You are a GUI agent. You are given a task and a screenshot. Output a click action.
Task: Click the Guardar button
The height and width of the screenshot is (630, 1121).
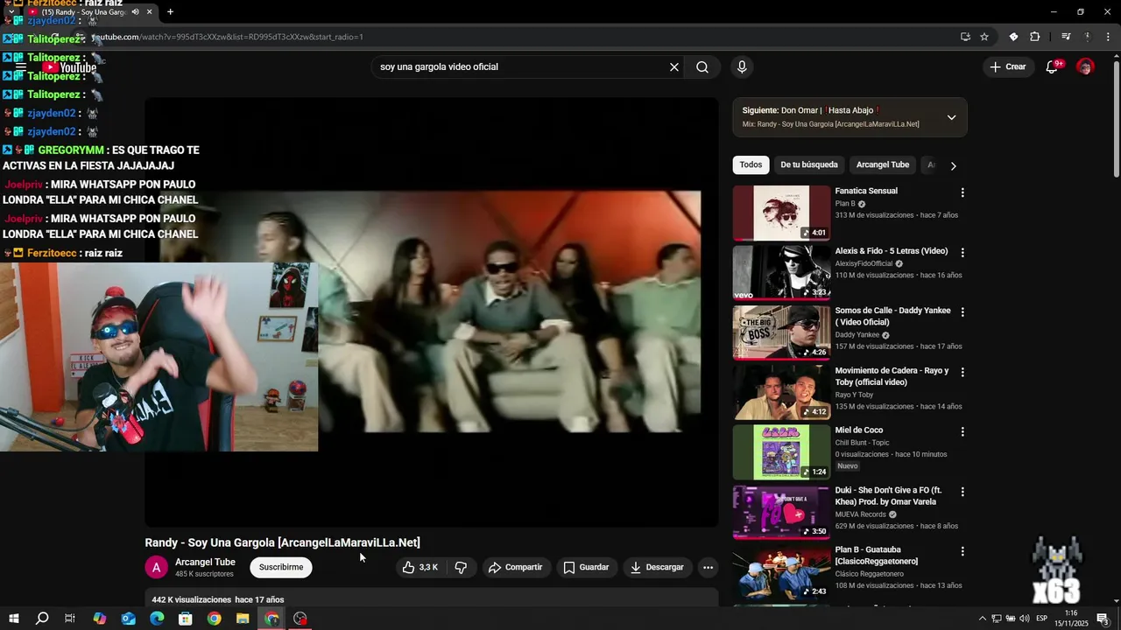pos(586,567)
